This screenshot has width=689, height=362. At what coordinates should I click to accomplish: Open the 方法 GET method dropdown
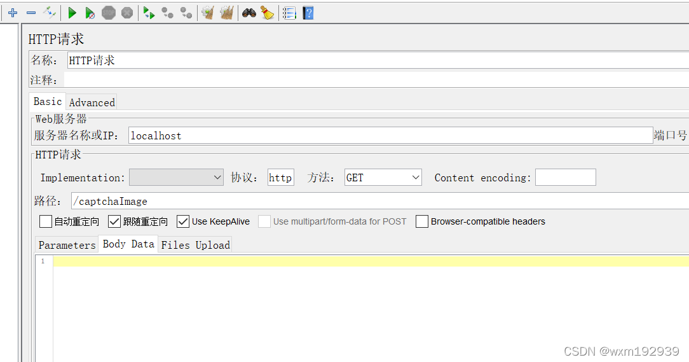[383, 178]
